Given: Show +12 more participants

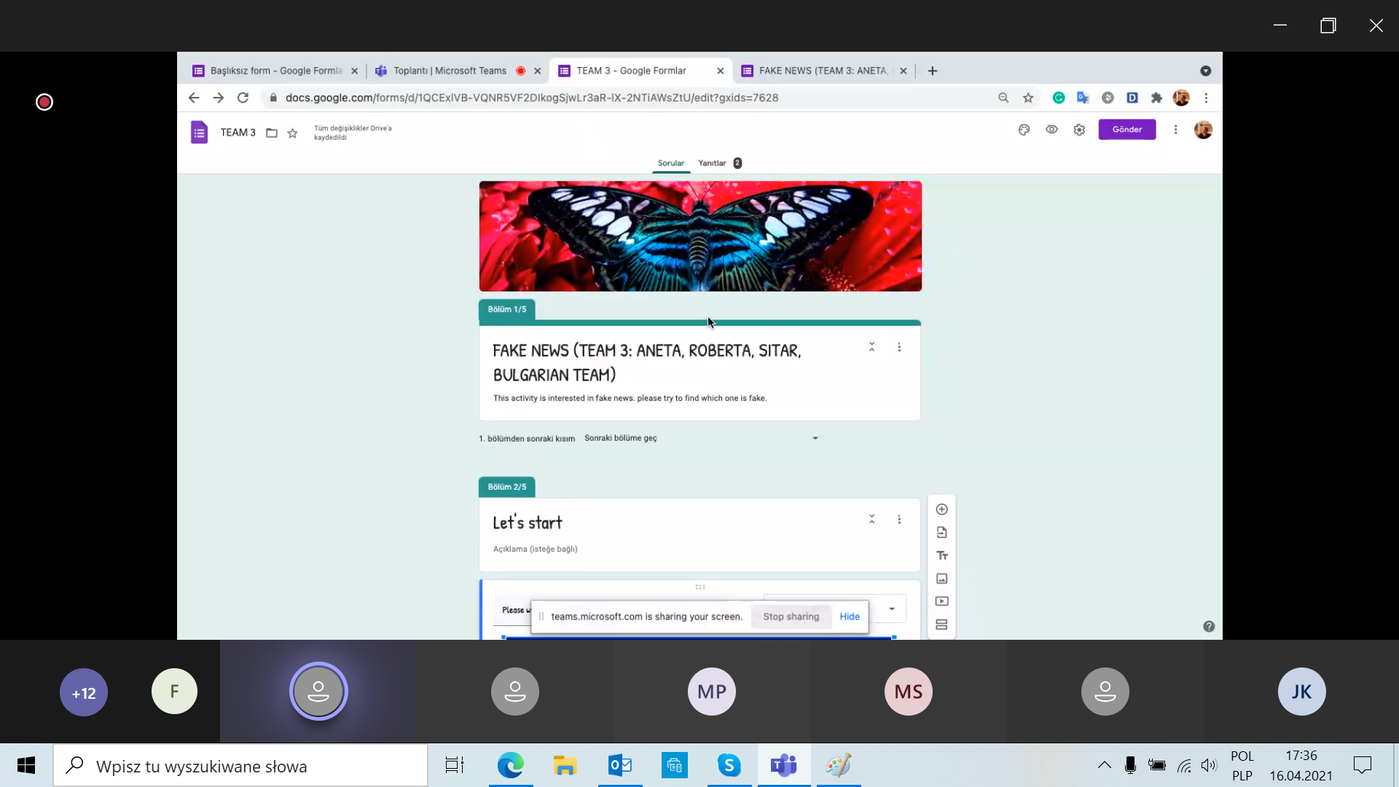Looking at the screenshot, I should 84,692.
